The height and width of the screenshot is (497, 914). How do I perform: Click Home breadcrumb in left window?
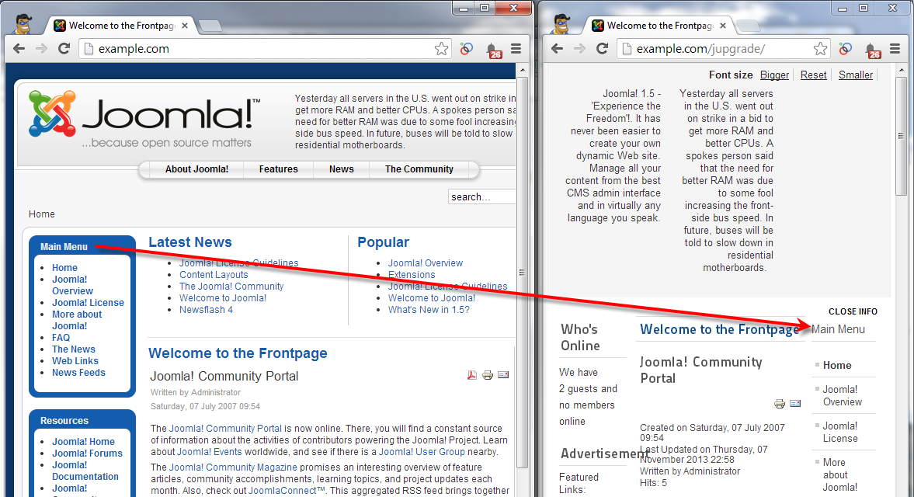(41, 214)
